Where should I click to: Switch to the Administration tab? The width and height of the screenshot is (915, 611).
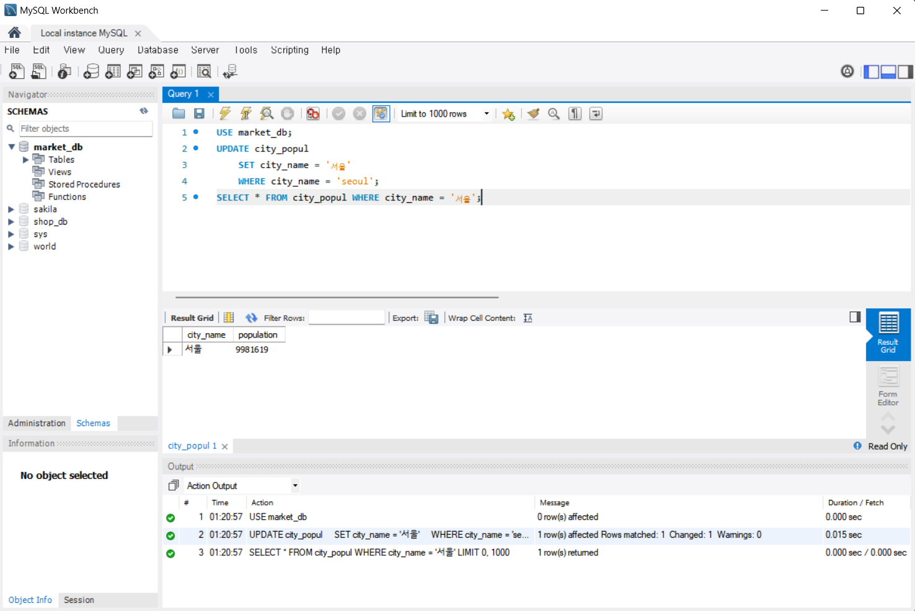pos(37,423)
